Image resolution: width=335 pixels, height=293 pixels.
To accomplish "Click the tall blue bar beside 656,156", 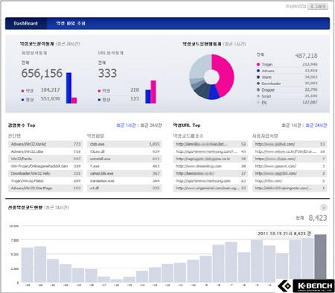I will pos(68,88).
